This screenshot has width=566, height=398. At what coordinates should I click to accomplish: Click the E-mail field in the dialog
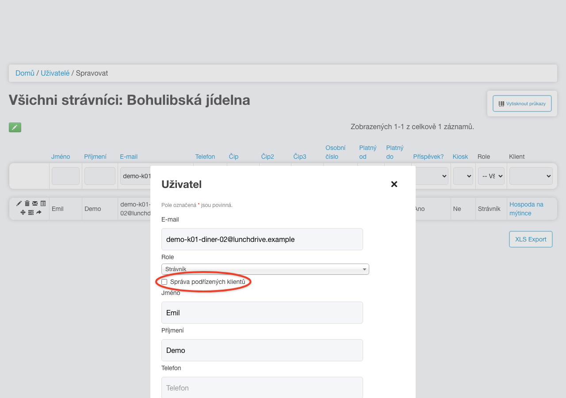262,239
